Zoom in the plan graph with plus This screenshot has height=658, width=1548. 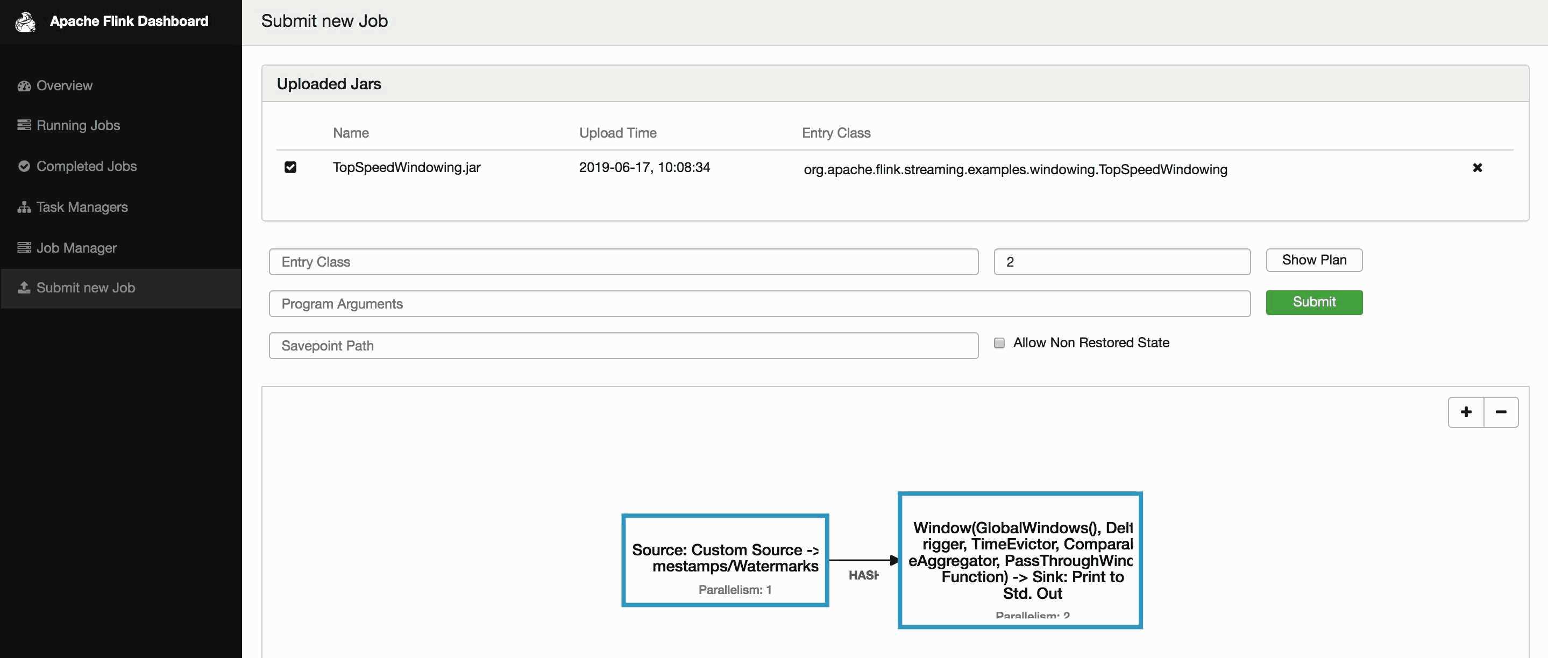(x=1466, y=412)
